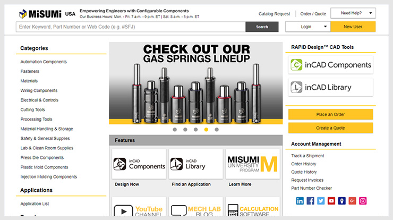The image size is (393, 220).
Task: Click the Place an Order button
Action: [330, 114]
